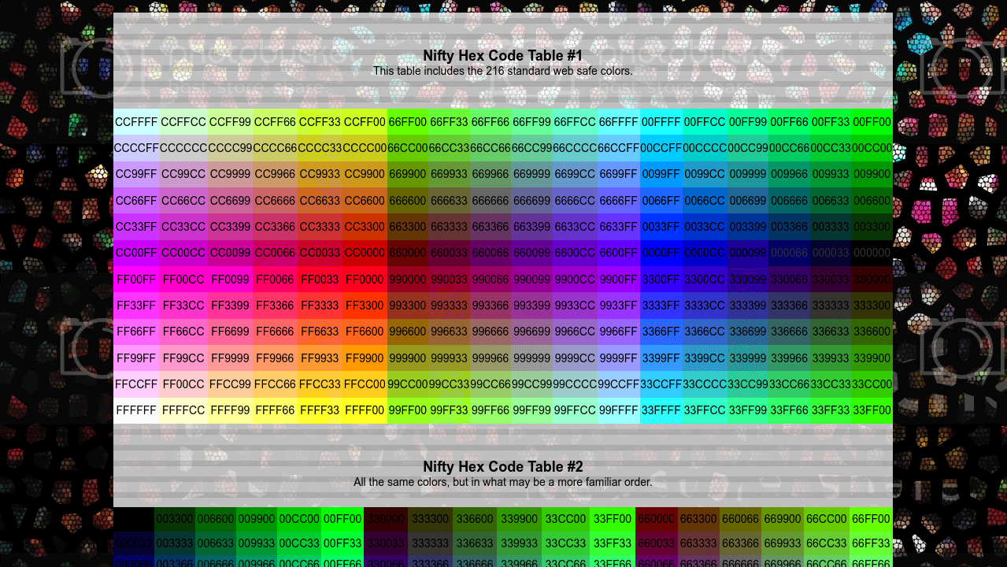Click the 99CCFF light blue cell

[x=618, y=384]
